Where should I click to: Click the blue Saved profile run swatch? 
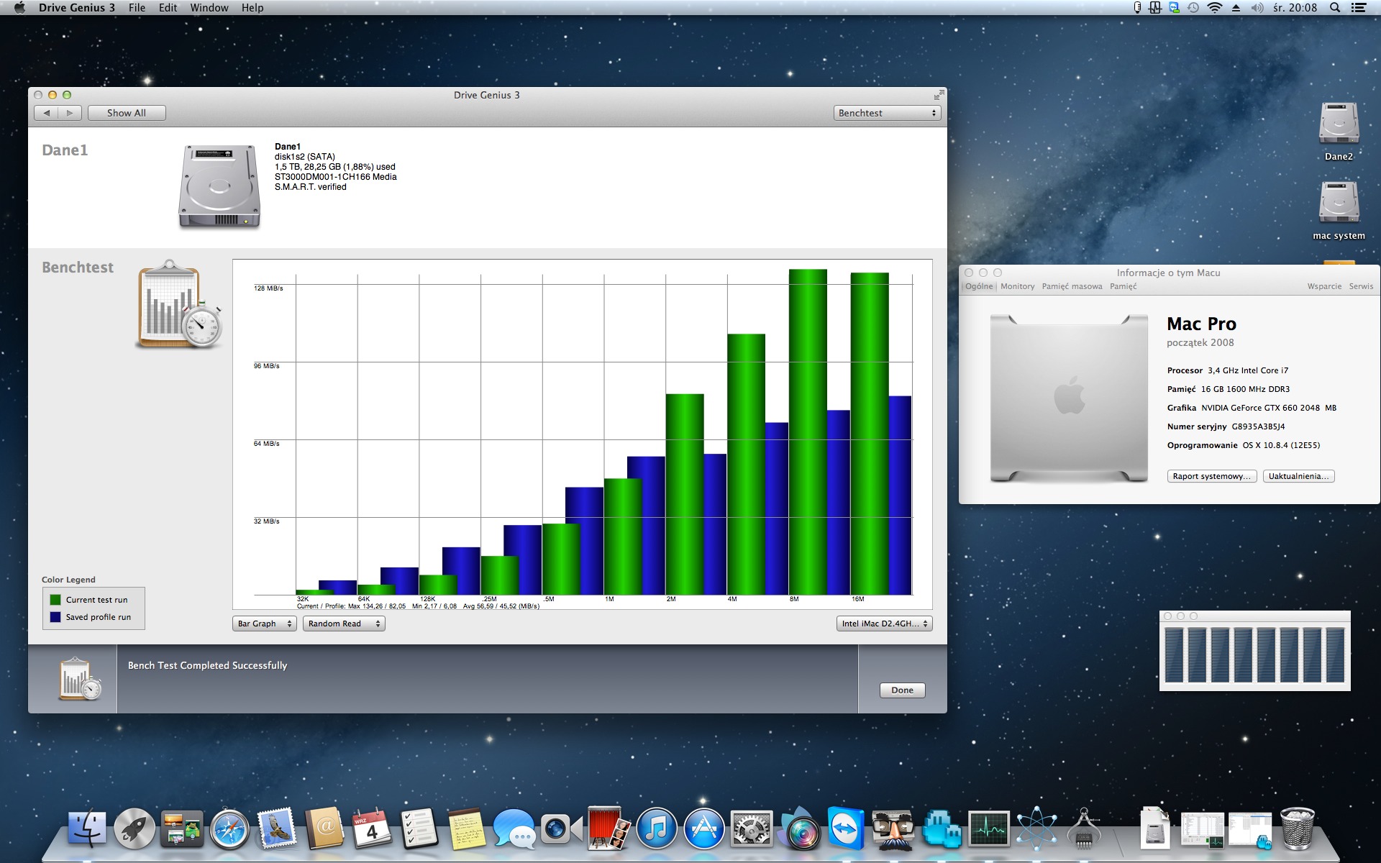(55, 617)
